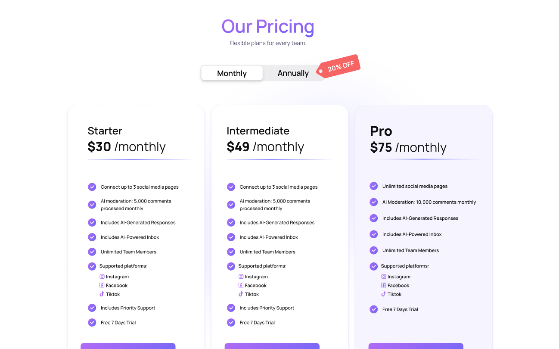The image size is (559, 349).
Task: Click checkmark next to Pro's Unlimited social media pages
Action: pyautogui.click(x=374, y=186)
